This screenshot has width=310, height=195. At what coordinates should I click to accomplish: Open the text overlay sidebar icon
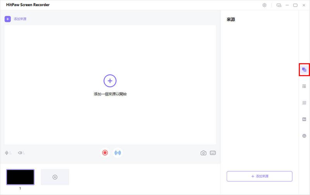pos(304,119)
